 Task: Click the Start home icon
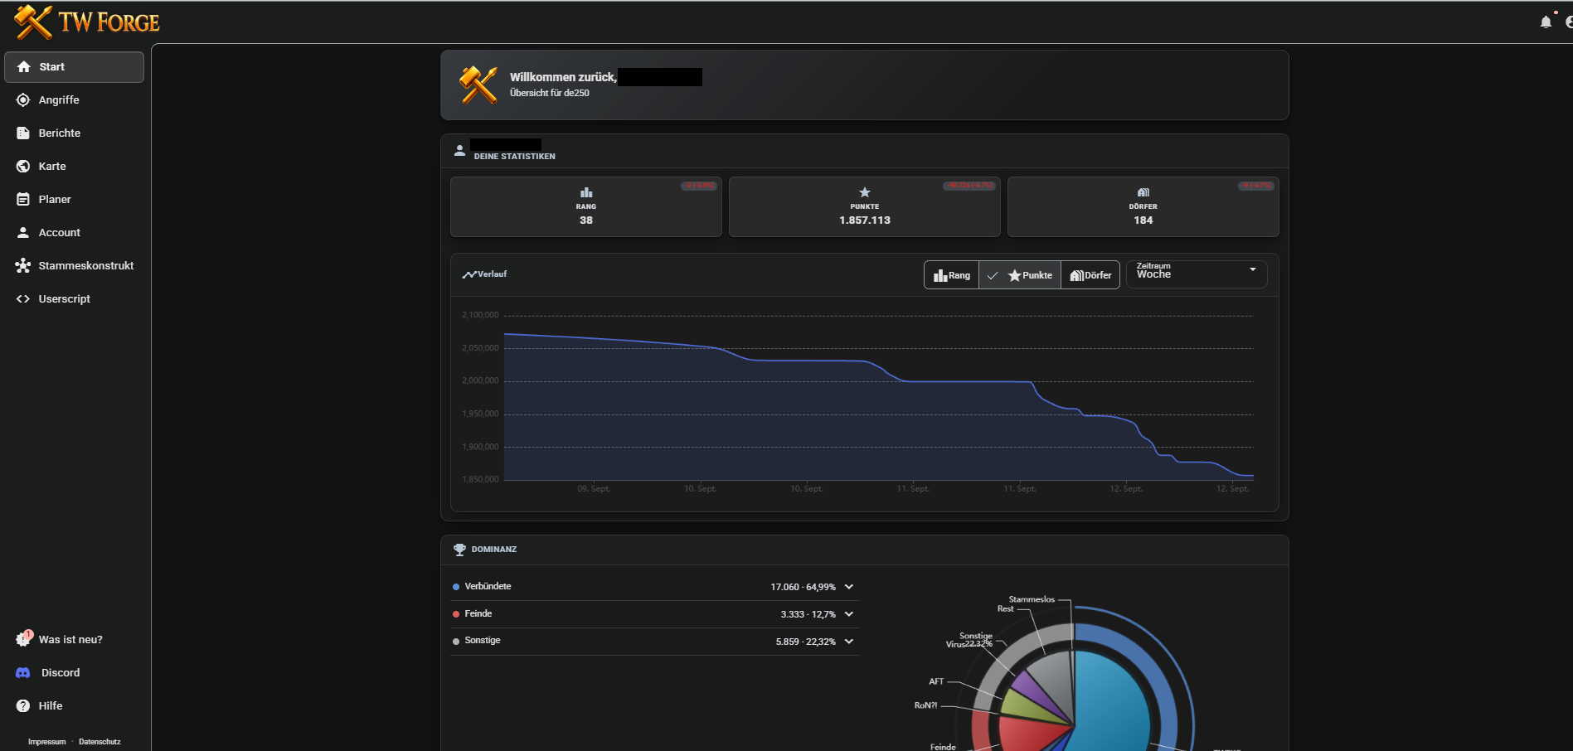[23, 67]
